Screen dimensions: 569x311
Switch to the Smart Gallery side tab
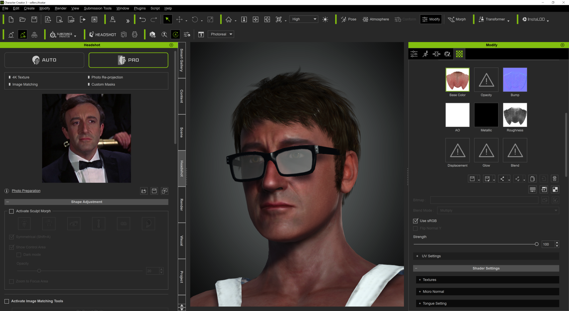tap(182, 60)
